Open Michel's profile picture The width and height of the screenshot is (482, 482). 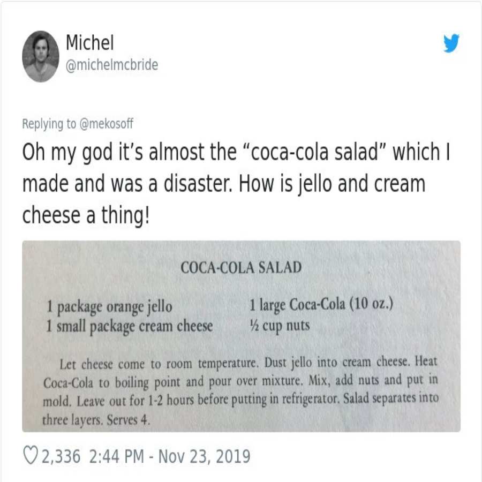pyautogui.click(x=41, y=56)
